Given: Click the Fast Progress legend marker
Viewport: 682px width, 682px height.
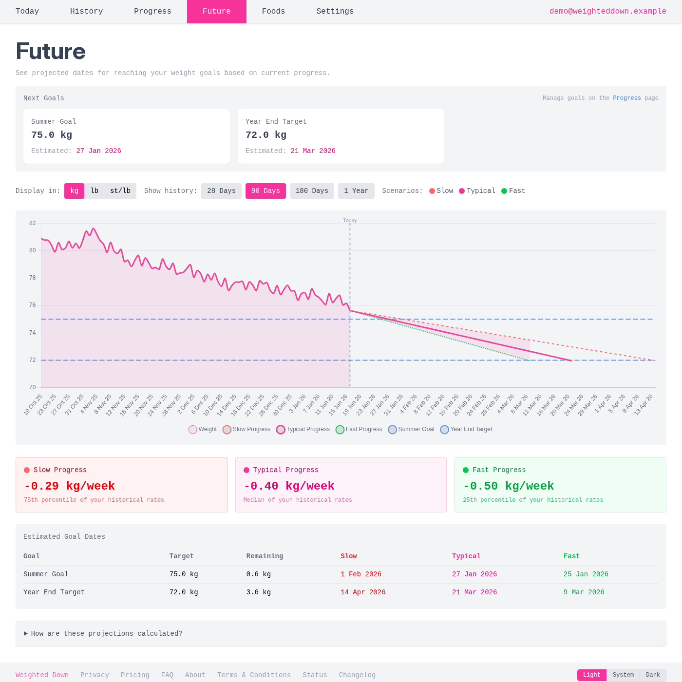Looking at the screenshot, I should [340, 429].
